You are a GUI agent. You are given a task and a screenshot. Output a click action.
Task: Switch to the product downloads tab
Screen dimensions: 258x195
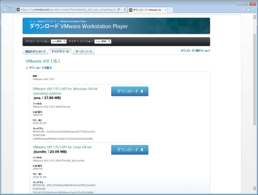coord(35,52)
